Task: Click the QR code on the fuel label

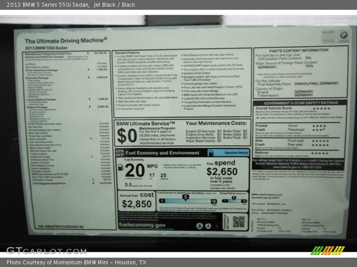Action: (x=239, y=221)
